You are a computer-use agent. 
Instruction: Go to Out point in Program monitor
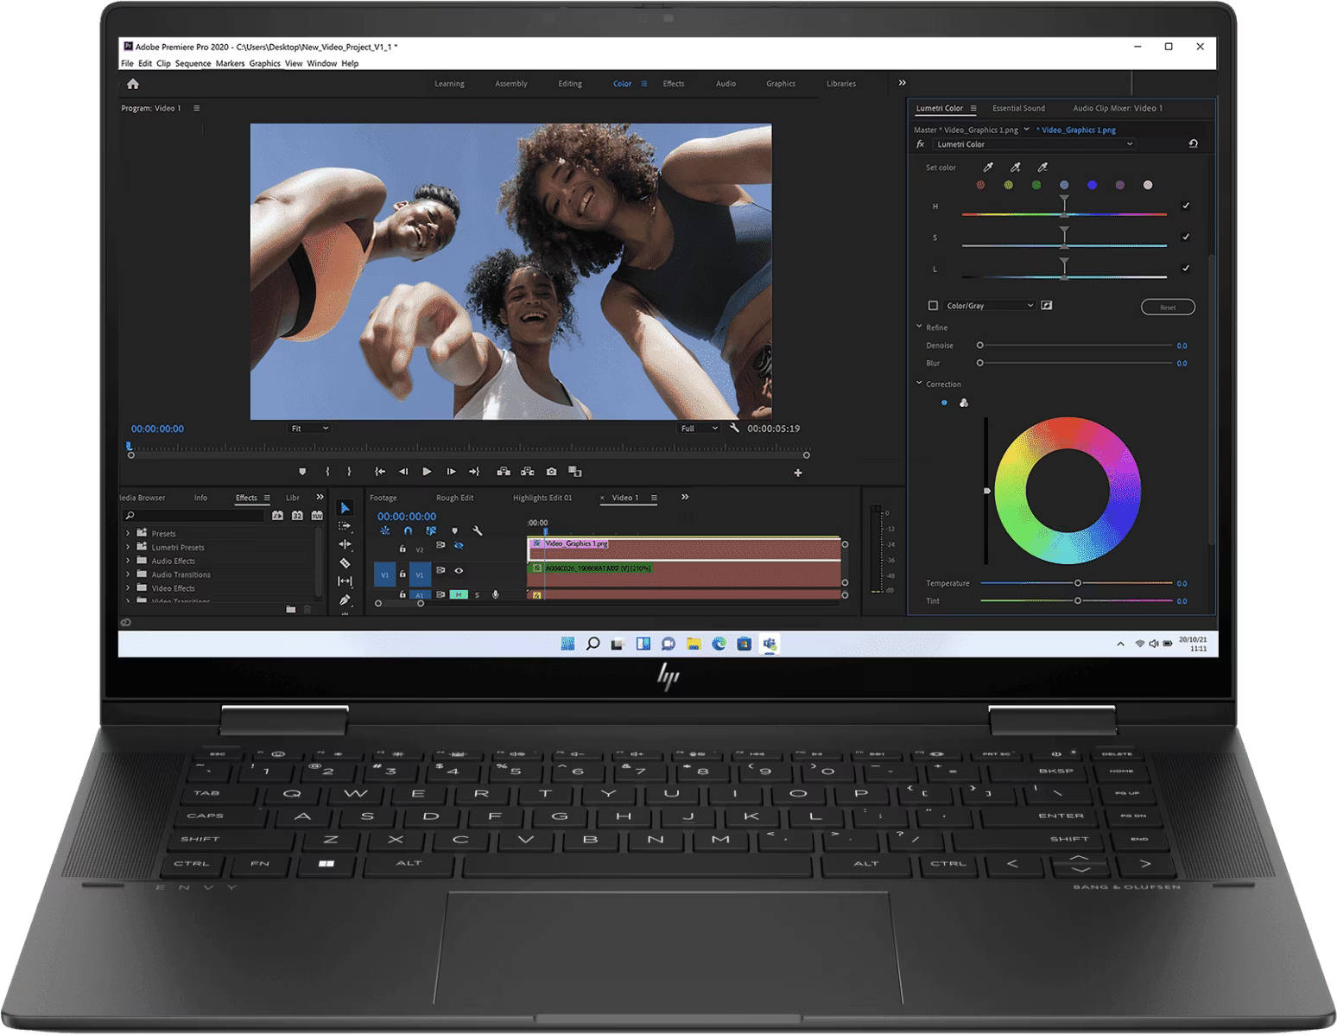point(474,472)
